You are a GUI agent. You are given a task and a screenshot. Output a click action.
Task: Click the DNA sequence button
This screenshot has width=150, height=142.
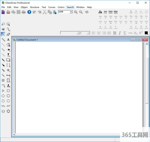pos(110,12)
